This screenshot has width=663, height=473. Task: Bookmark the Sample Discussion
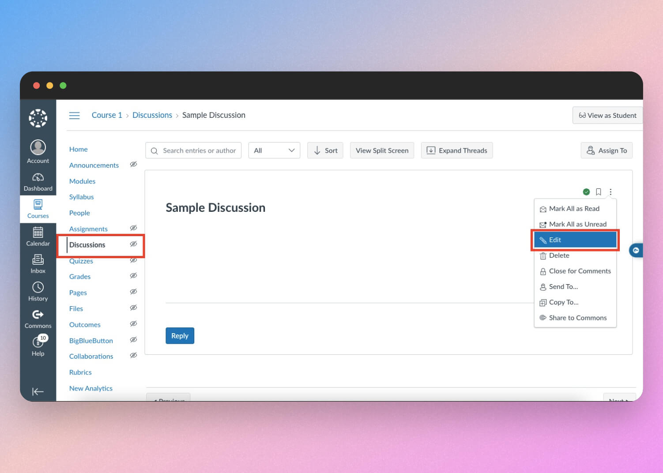click(x=598, y=191)
